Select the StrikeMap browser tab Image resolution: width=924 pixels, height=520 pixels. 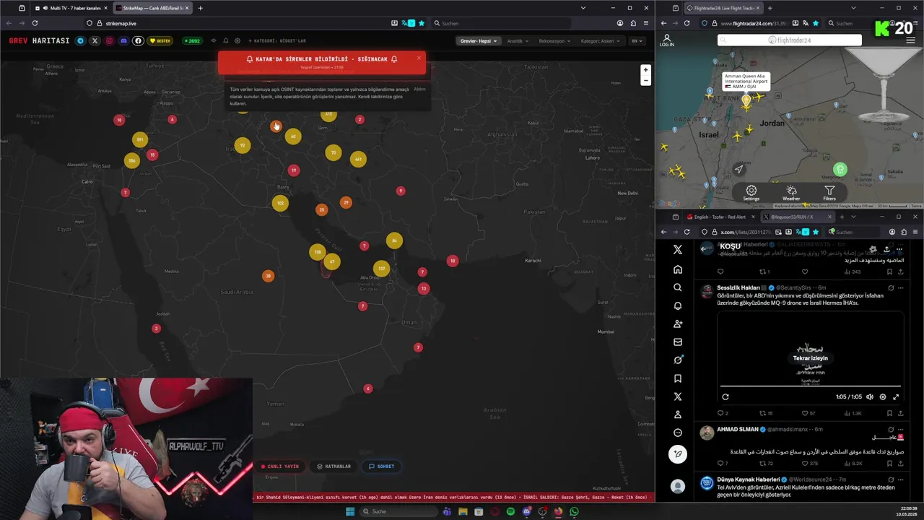click(152, 8)
